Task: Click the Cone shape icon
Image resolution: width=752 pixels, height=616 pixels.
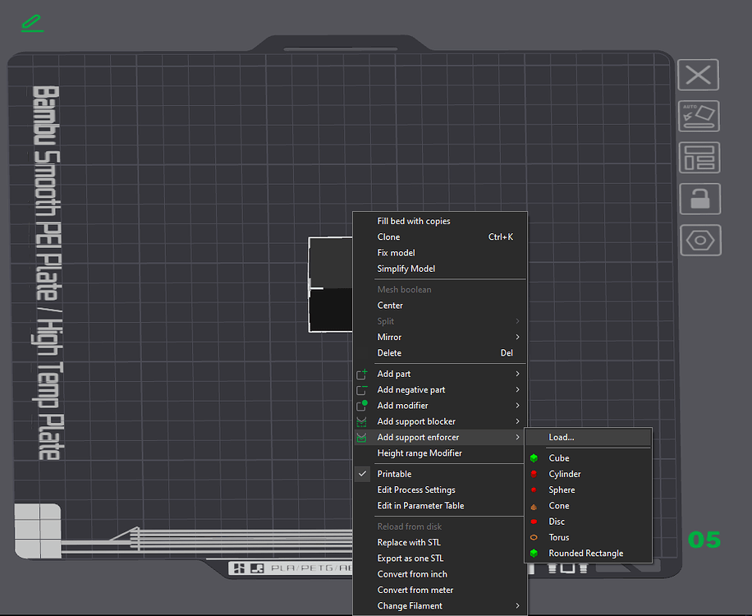Action: coord(534,507)
